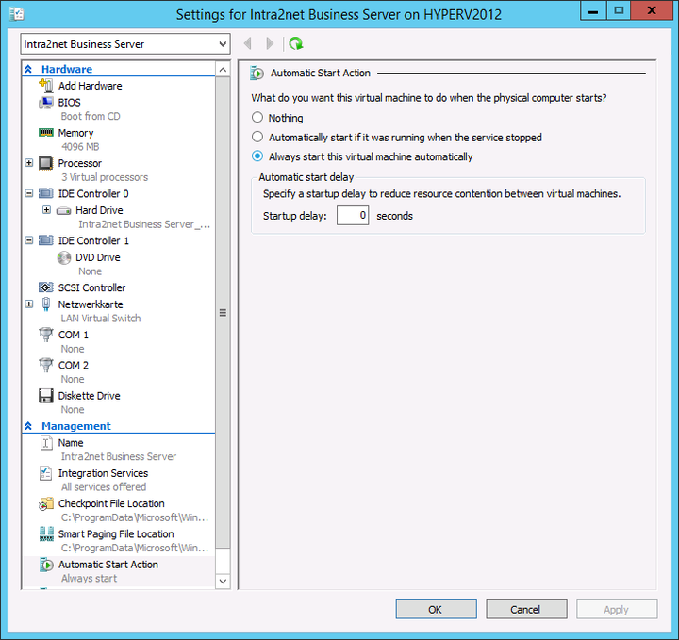Select Always start this virtual machine automatically
This screenshot has height=640, width=679.
(x=257, y=156)
